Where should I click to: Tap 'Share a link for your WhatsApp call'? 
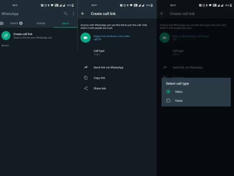tap(32, 38)
